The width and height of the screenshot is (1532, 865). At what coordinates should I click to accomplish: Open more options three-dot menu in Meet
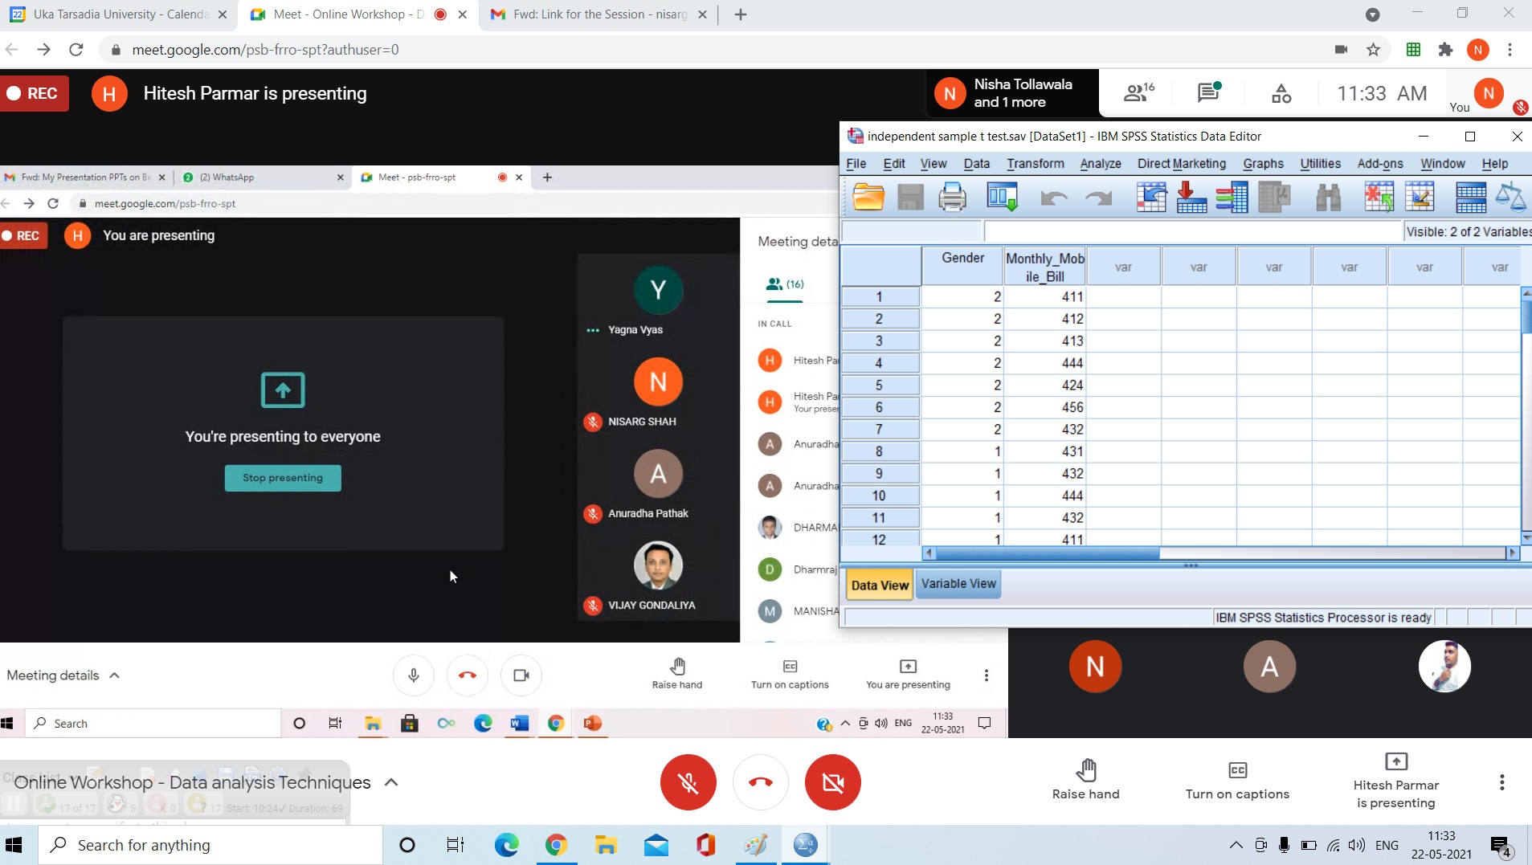point(1501,782)
